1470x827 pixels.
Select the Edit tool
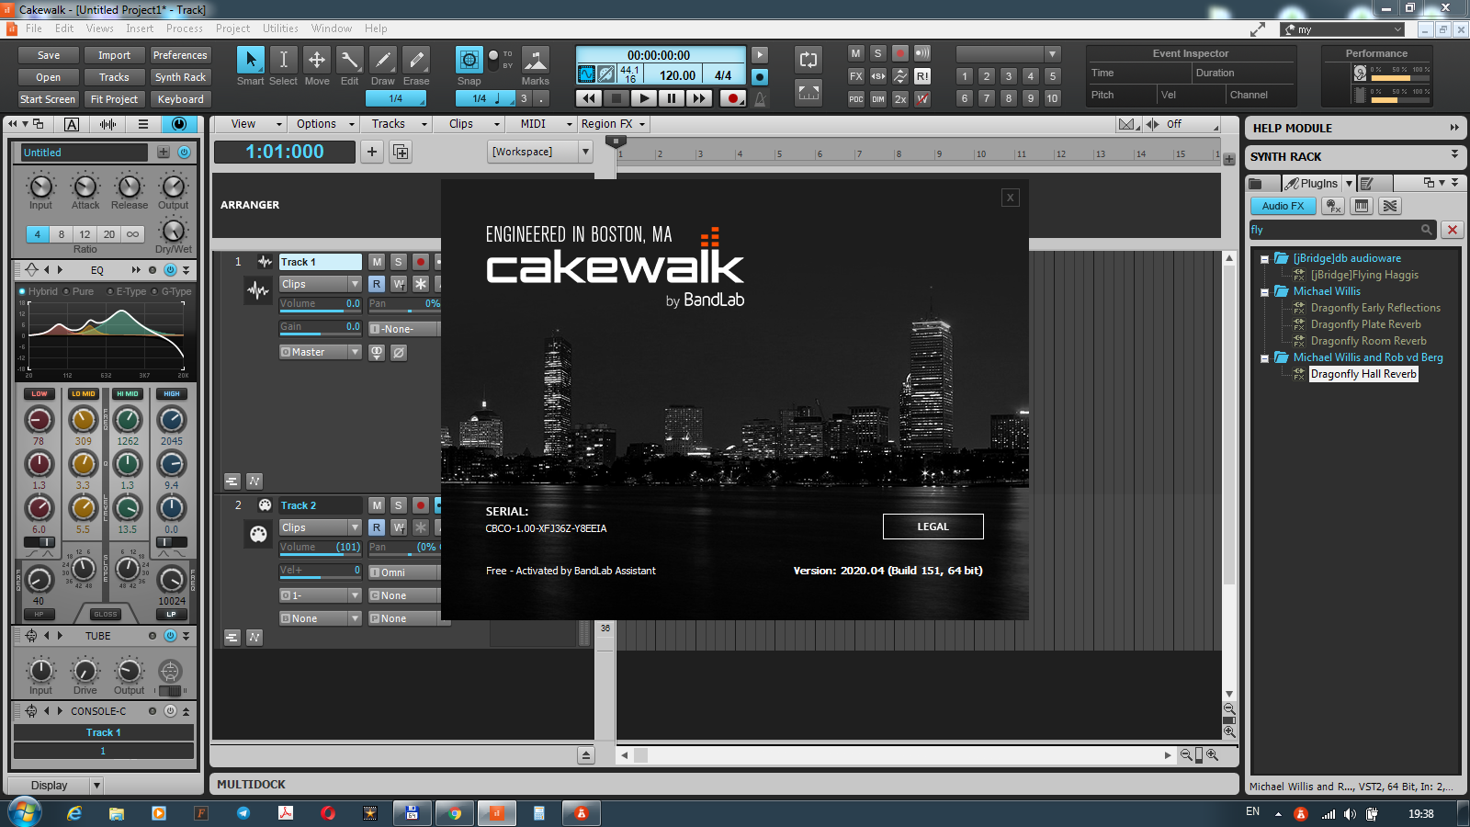point(349,60)
